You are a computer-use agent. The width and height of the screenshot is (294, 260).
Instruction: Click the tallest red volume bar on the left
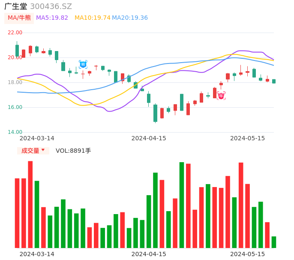pyautogui.click(x=30, y=204)
